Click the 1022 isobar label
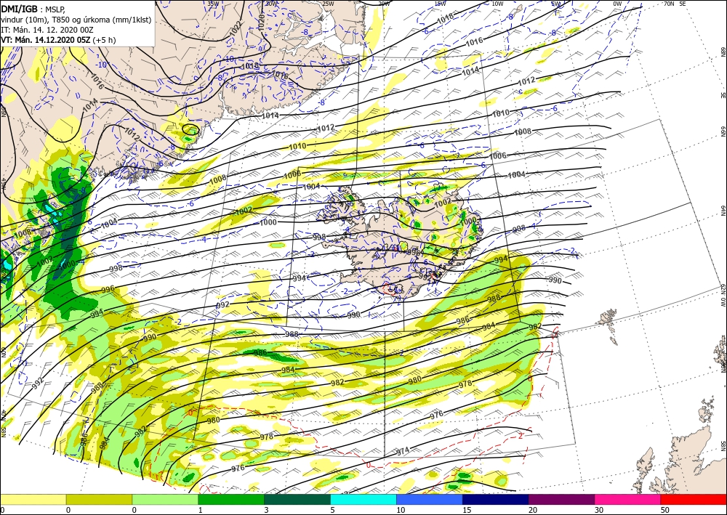727x515 pixels. 236,28
